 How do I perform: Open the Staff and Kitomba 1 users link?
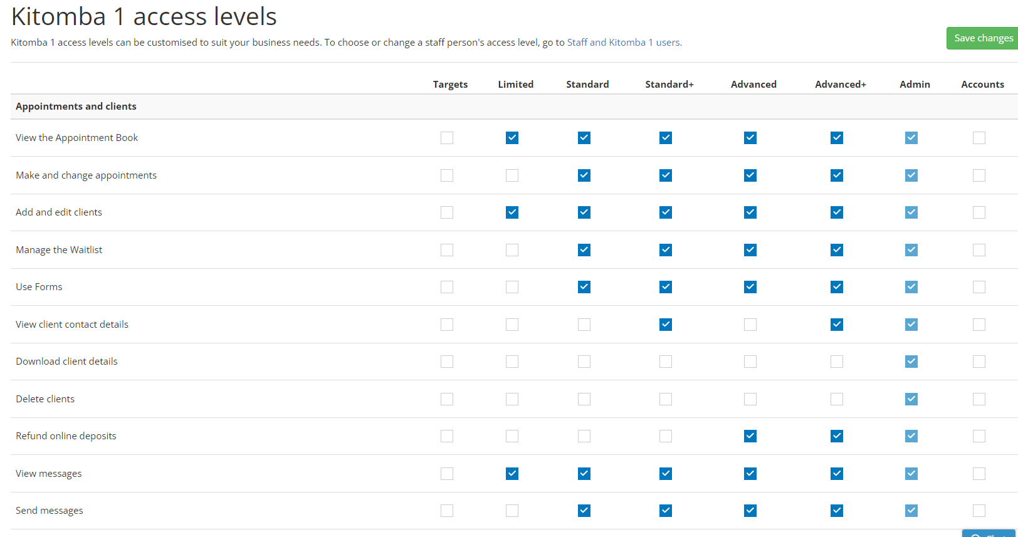(x=623, y=43)
